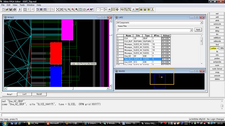Click the purple wrench tool icon

(88, 10)
